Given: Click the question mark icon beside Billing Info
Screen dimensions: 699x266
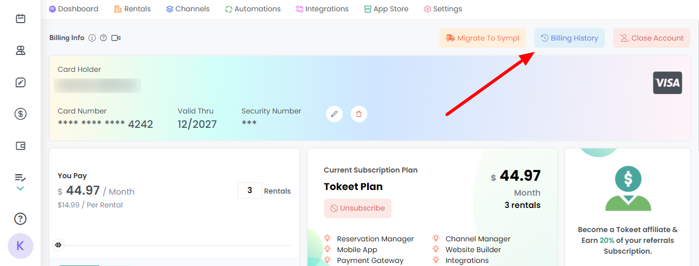Looking at the screenshot, I should pos(103,38).
